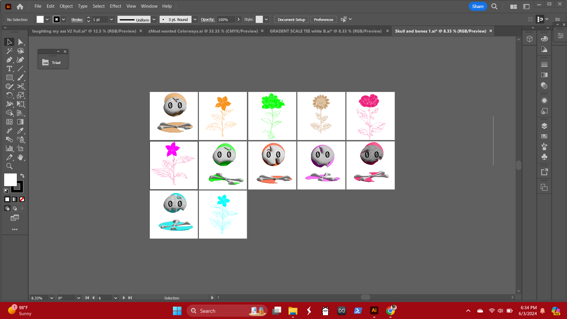
Task: Pick the Hand tool
Action: point(20,157)
